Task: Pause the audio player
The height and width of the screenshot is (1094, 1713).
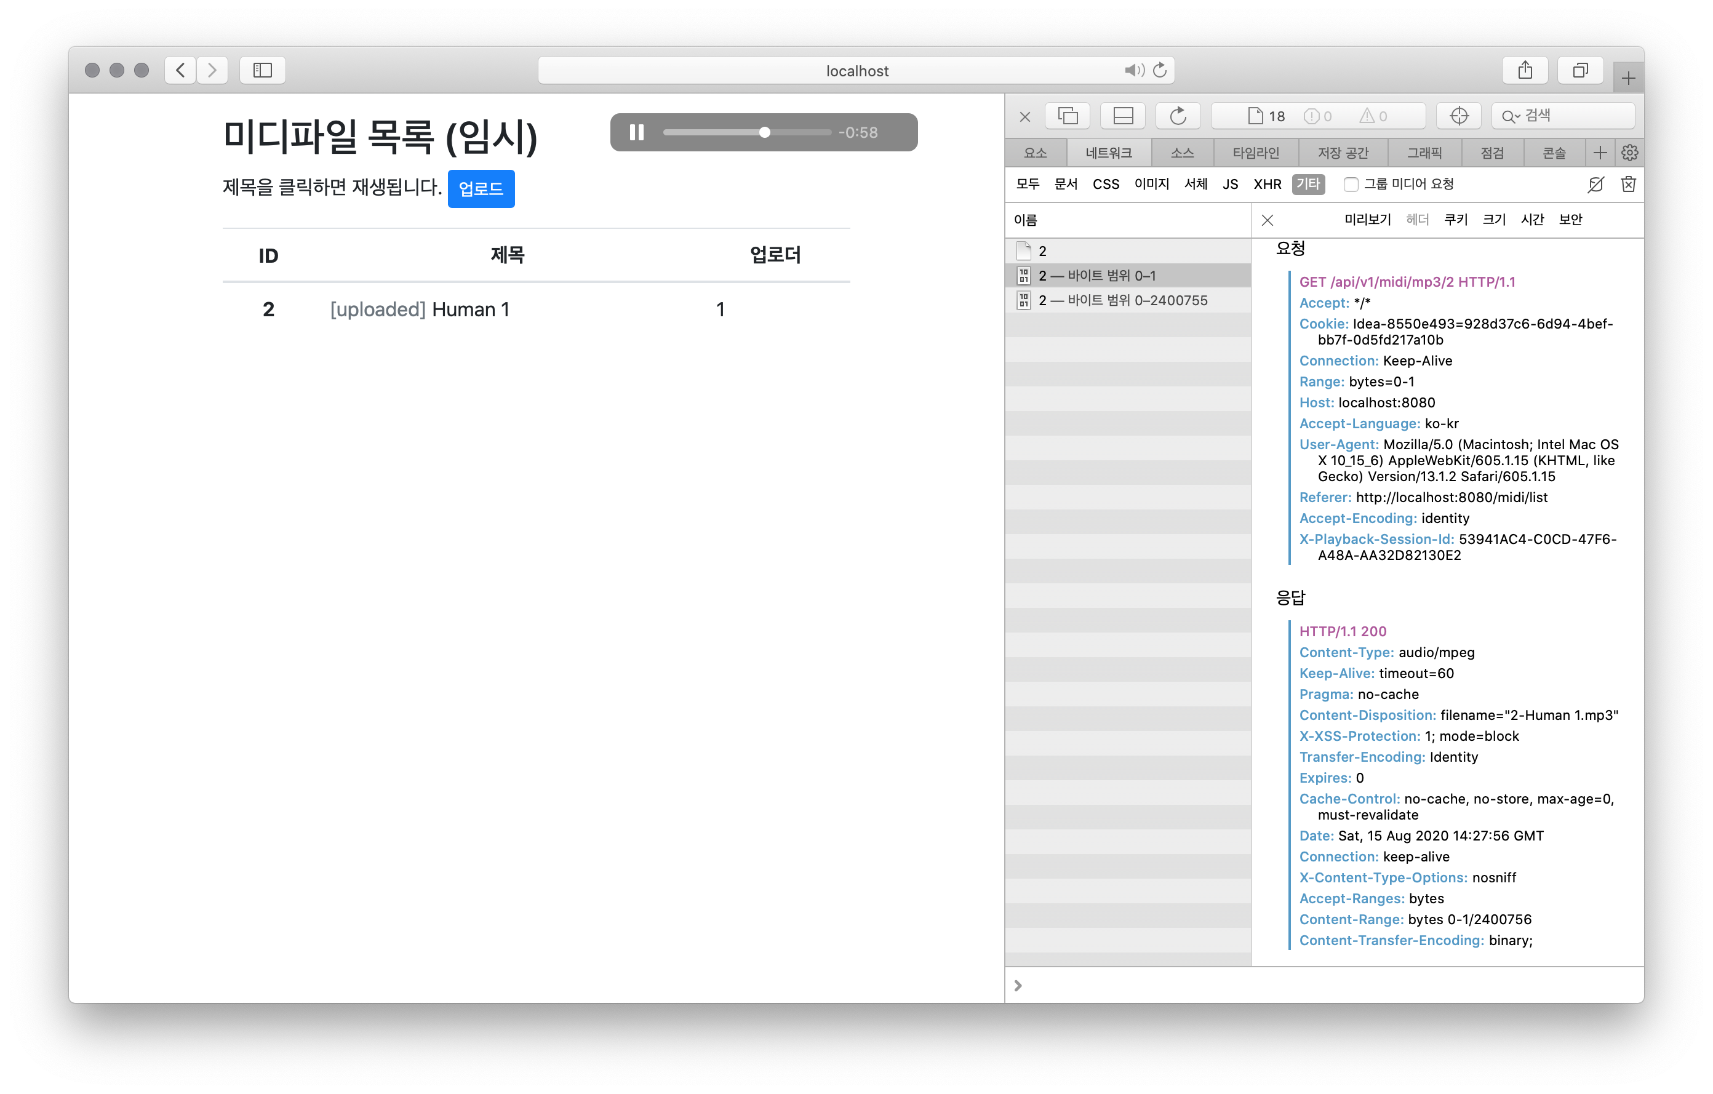Action: (636, 132)
